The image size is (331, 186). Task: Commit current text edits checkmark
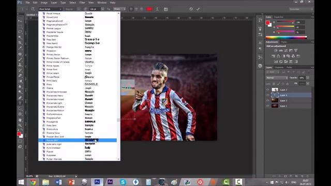[x=198, y=9]
